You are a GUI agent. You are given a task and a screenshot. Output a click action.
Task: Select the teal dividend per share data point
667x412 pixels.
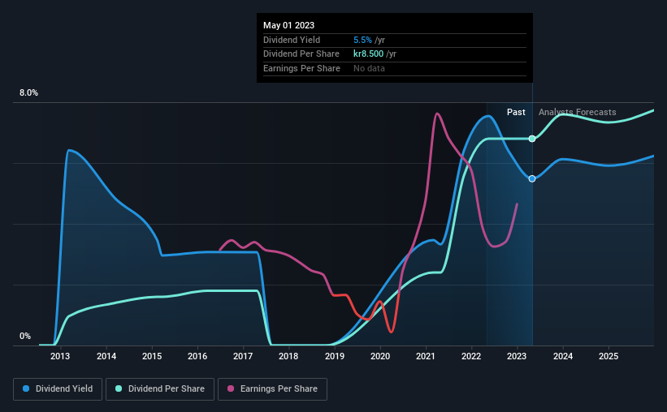pos(532,139)
